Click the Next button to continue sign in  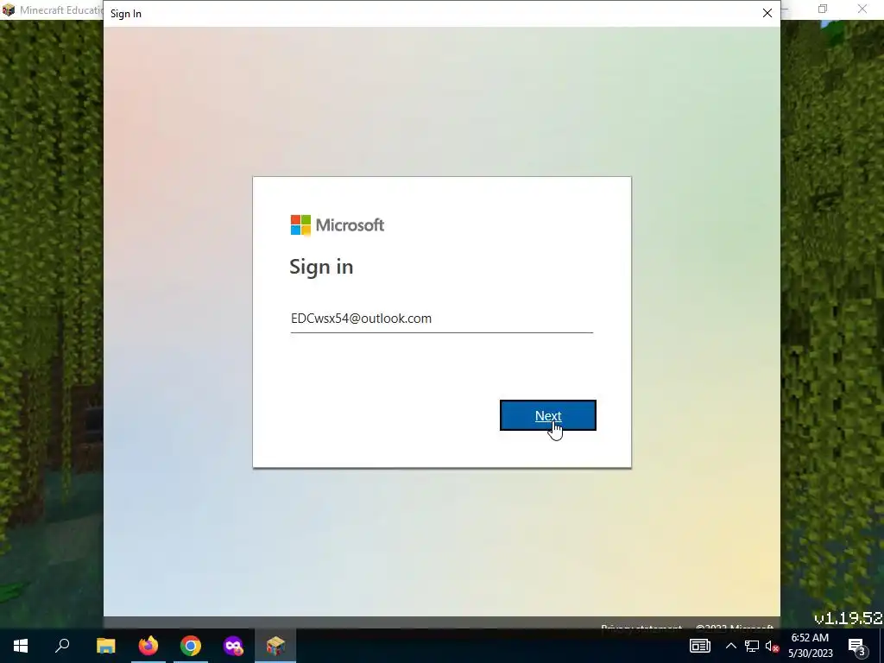[547, 415]
